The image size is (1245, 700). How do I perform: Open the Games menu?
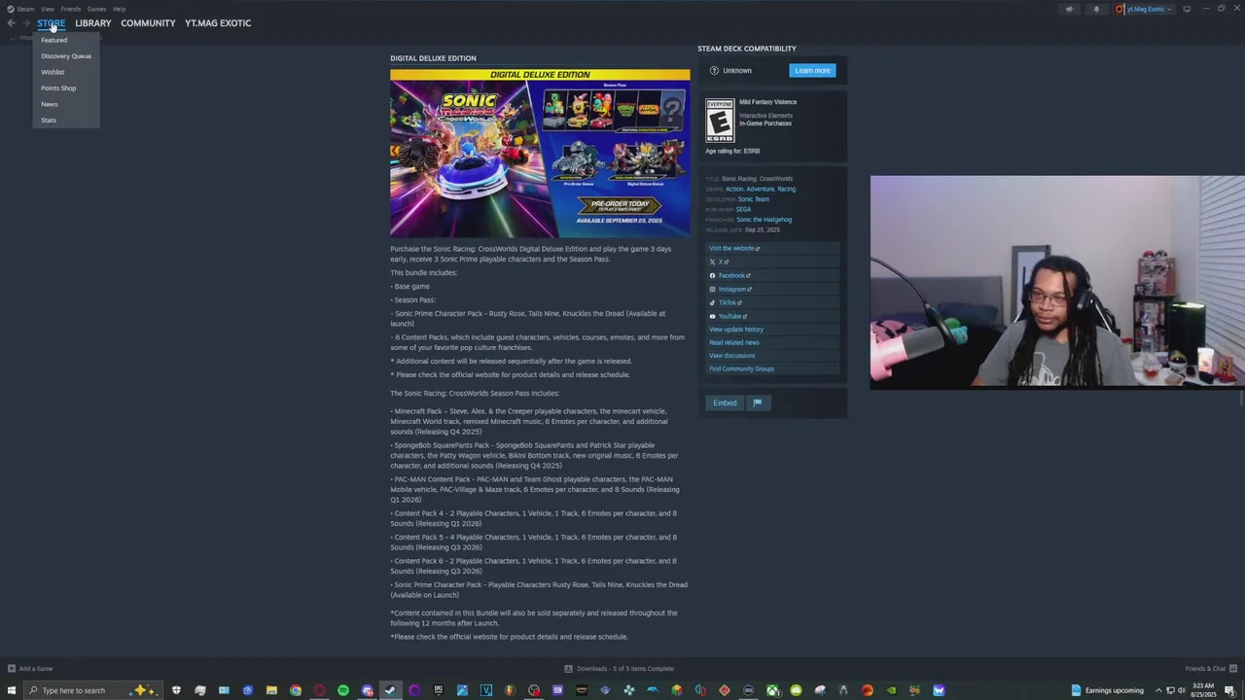pyautogui.click(x=96, y=9)
